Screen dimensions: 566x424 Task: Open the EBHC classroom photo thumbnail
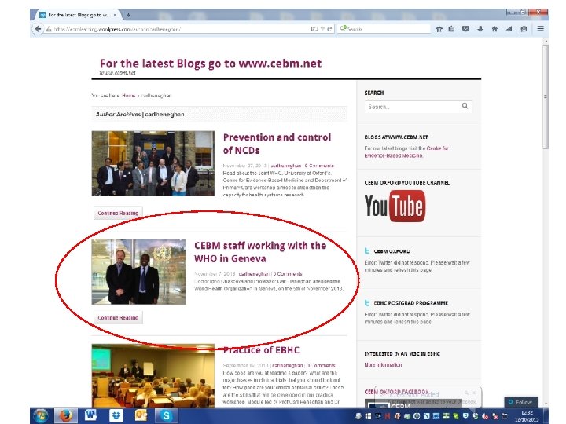[153, 375]
